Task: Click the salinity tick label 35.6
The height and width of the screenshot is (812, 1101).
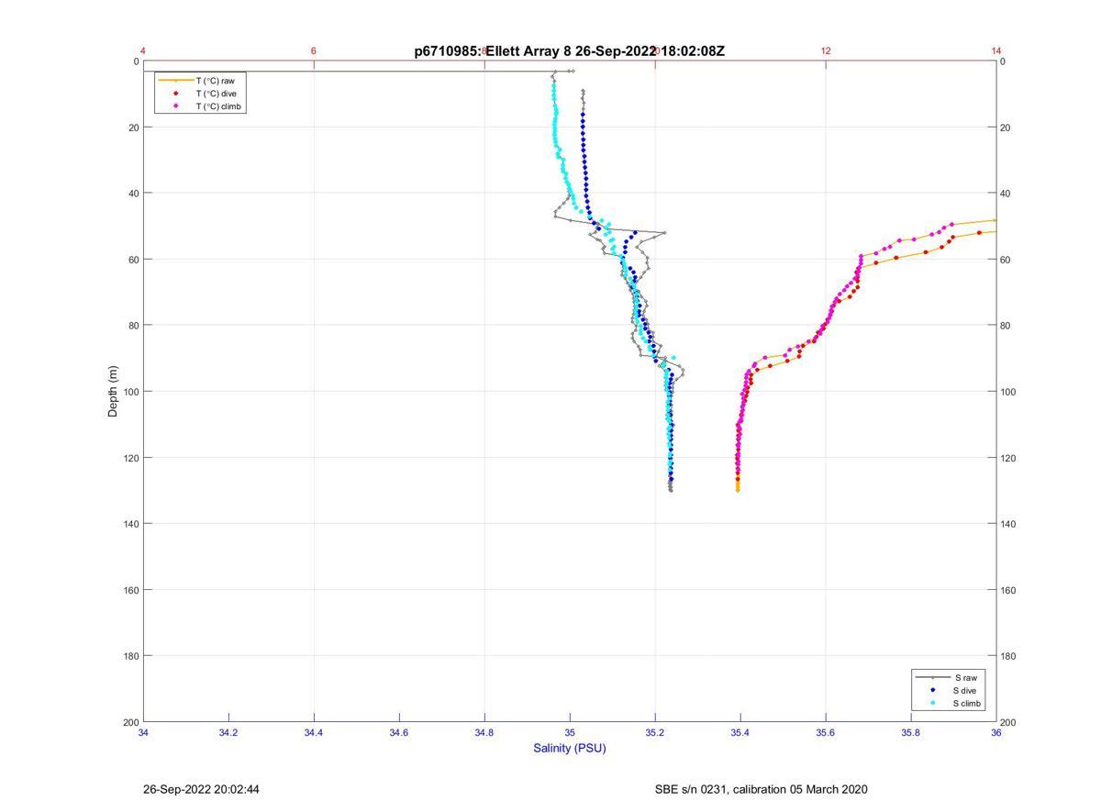Action: [826, 732]
